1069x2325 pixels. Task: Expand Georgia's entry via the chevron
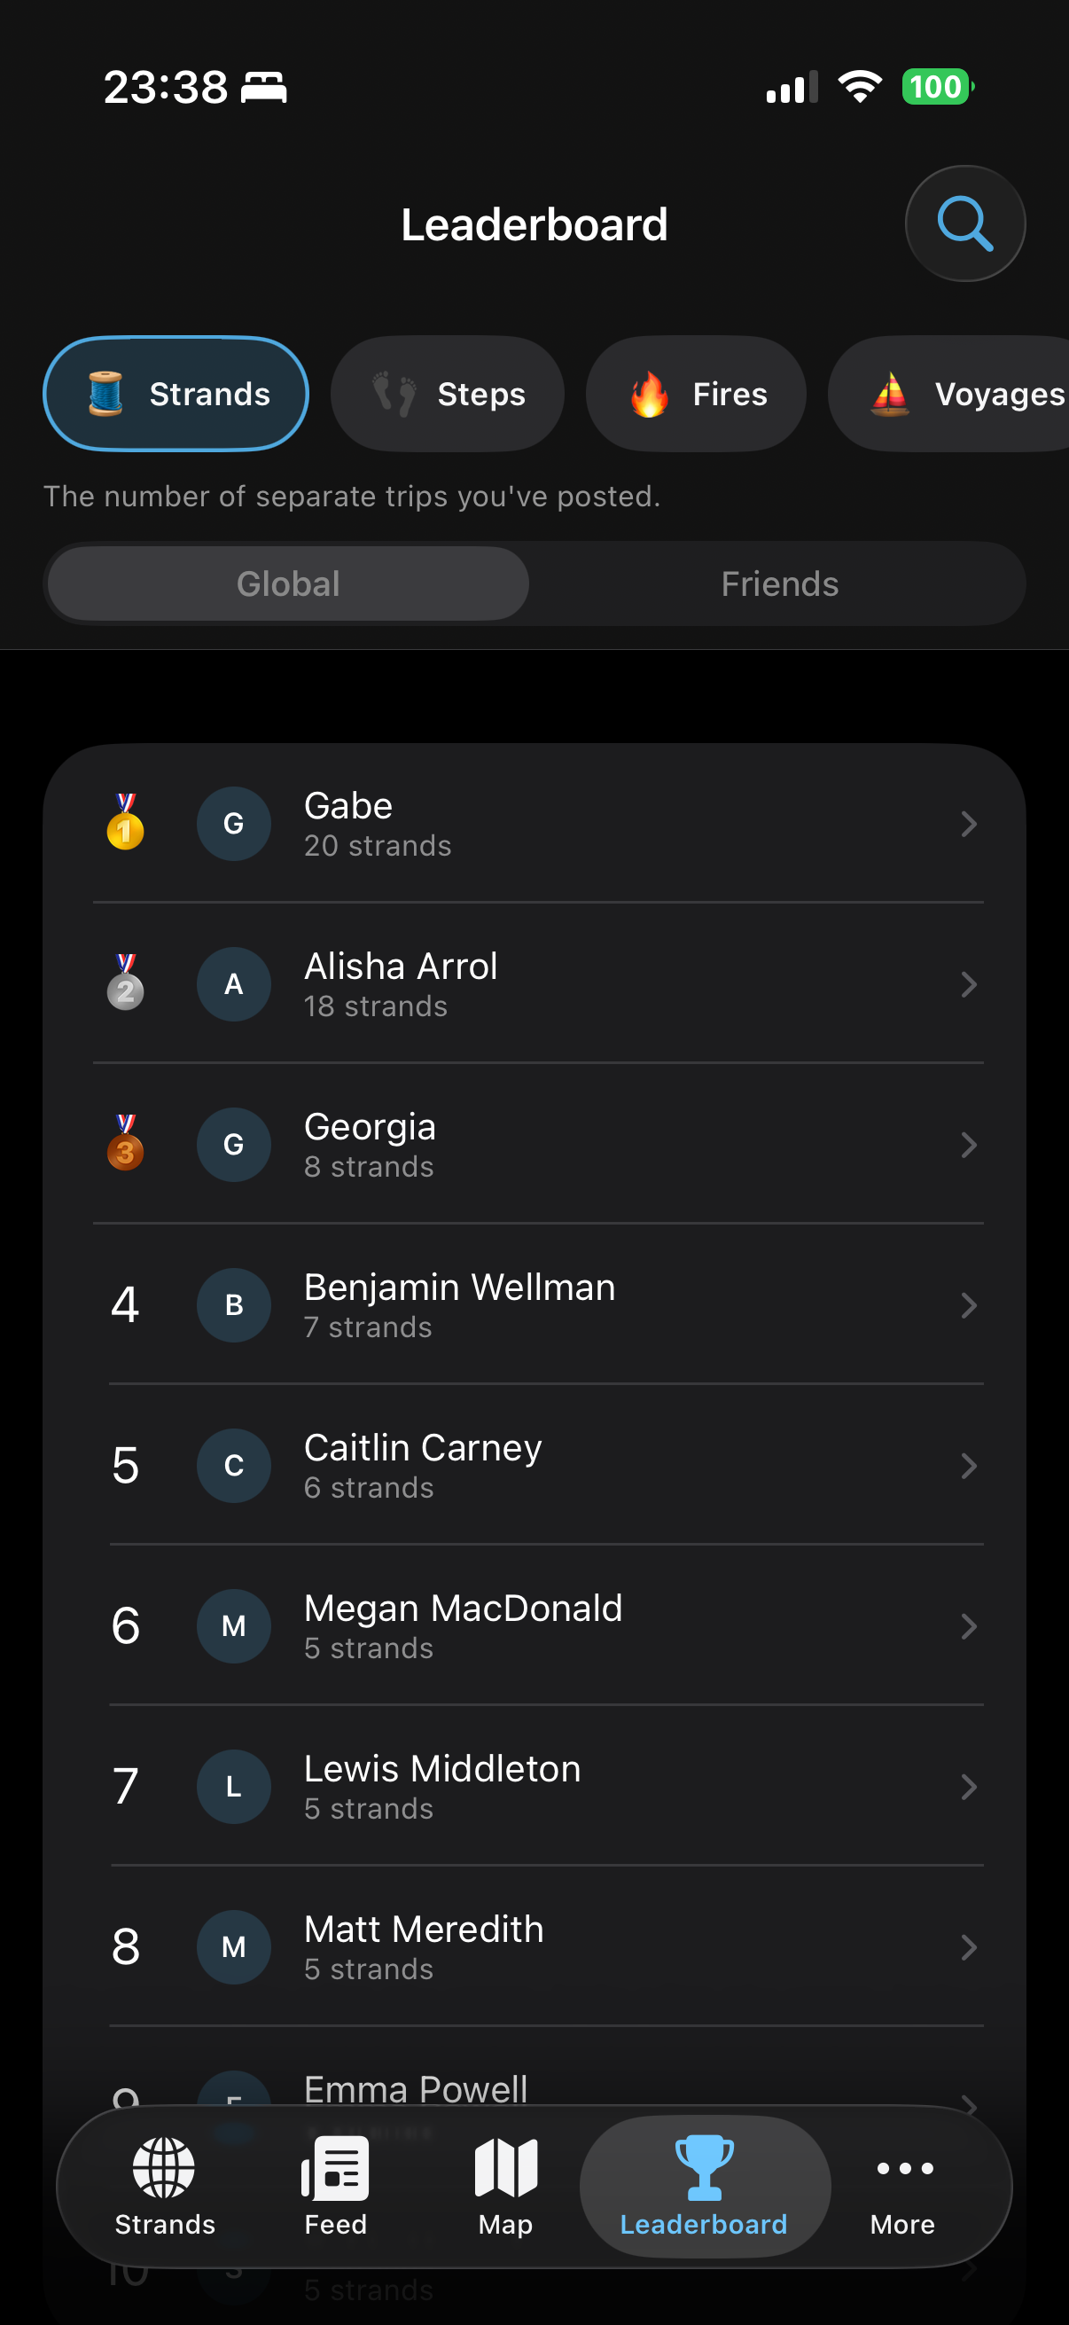click(968, 1145)
